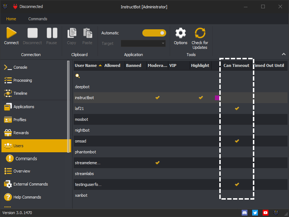Image resolution: width=289 pixels, height=217 pixels.
Task: Click the YouTube icon in status bar
Action: pyautogui.click(x=266, y=213)
